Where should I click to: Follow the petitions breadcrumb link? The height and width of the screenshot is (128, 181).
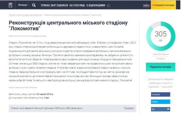(x=25, y=15)
